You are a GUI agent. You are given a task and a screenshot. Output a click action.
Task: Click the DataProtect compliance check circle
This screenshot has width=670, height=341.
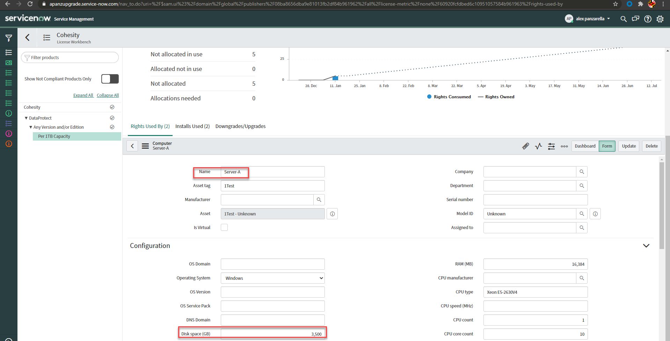point(112,118)
